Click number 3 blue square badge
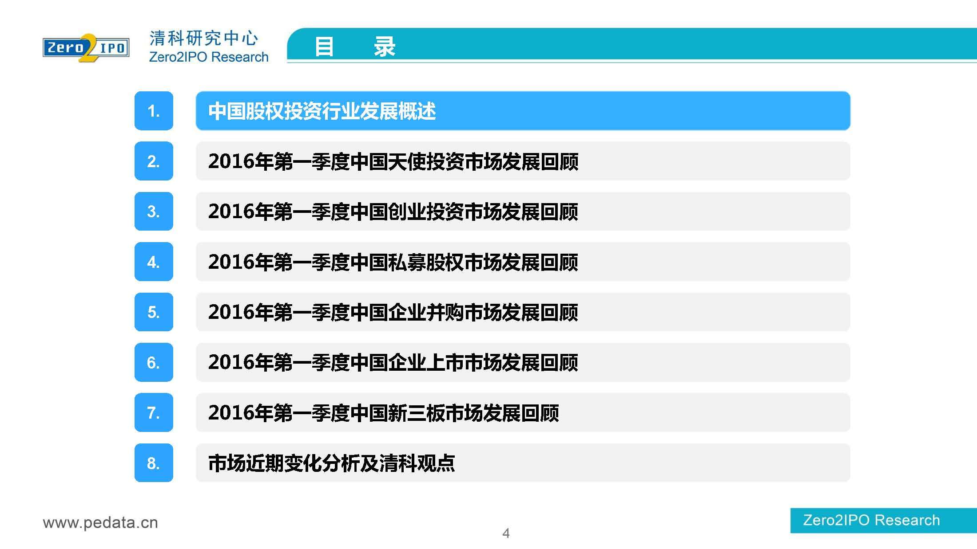This screenshot has height=549, width=977. pyautogui.click(x=154, y=211)
